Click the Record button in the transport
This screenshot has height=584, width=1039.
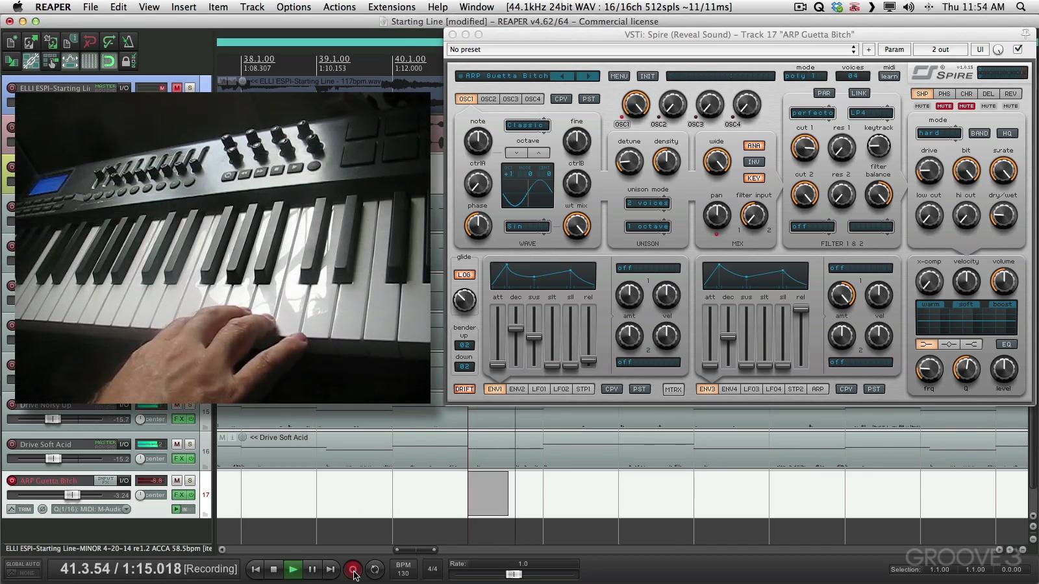click(x=353, y=569)
